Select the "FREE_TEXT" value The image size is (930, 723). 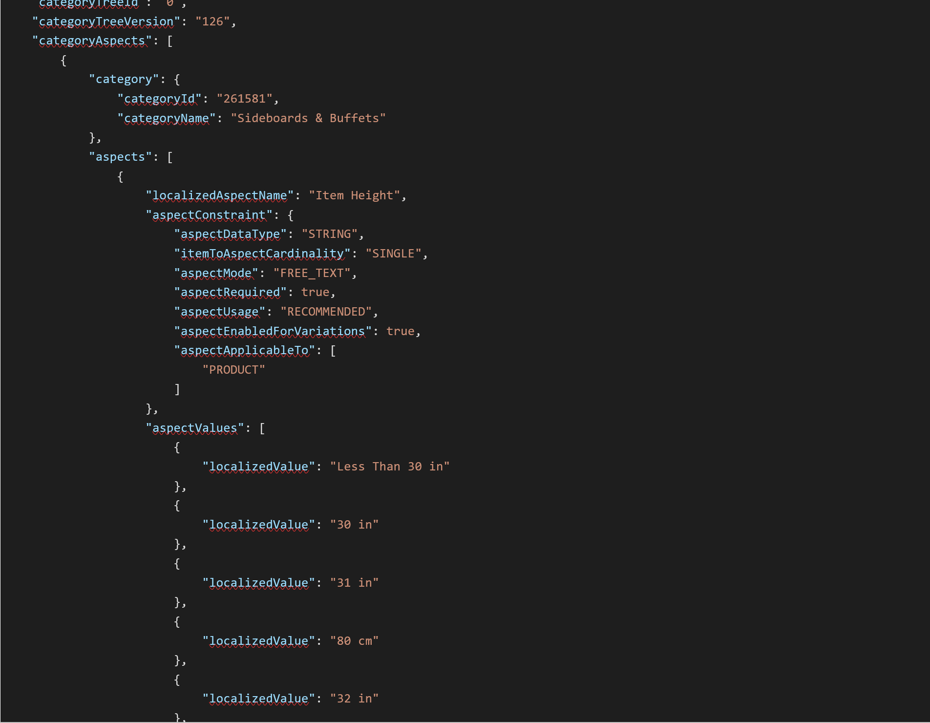(x=312, y=273)
